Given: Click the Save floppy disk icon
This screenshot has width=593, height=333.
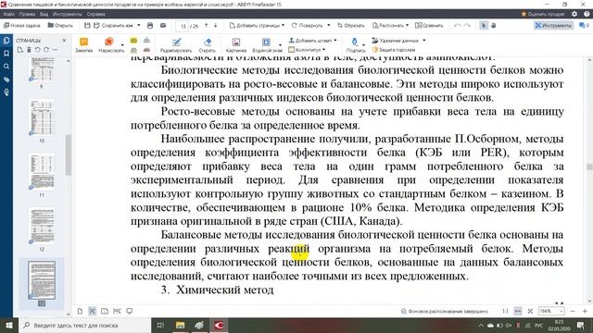Looking at the screenshot, I should (x=87, y=25).
